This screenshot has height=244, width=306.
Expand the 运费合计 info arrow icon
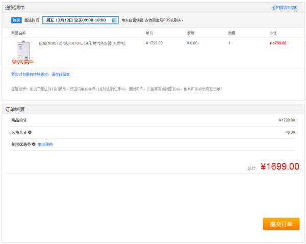pos(30,132)
